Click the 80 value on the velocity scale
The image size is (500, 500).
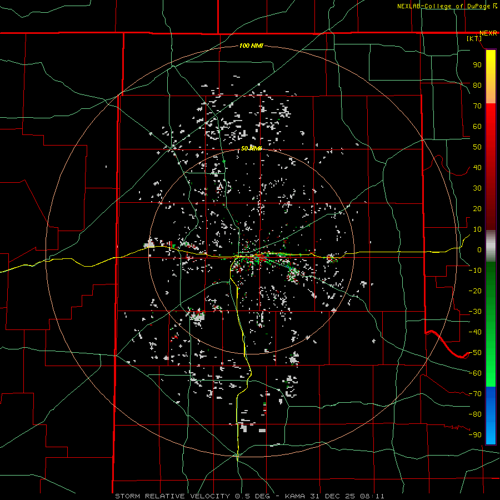point(477,85)
